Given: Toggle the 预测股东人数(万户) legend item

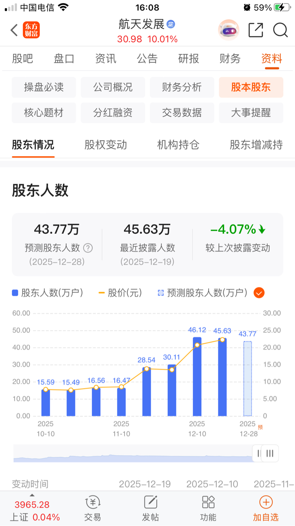Looking at the screenshot, I should tap(202, 293).
